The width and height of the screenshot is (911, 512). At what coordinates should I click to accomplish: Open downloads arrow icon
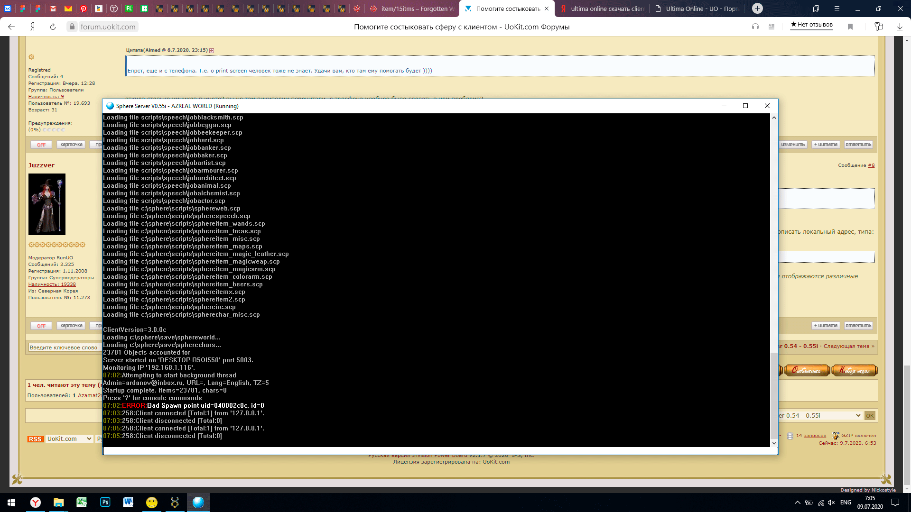[900, 27]
